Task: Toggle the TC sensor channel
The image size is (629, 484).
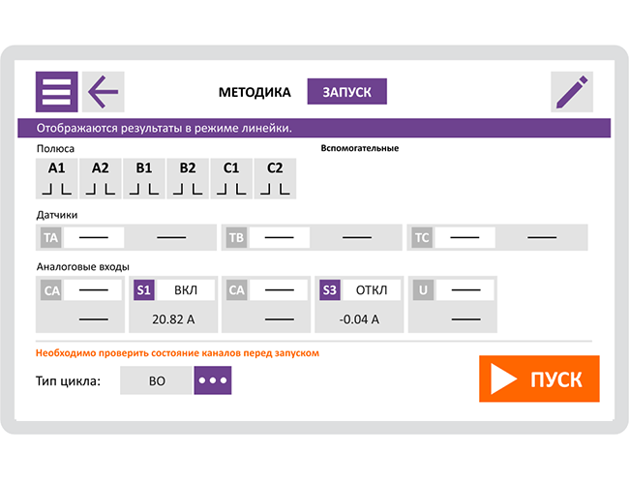Action: click(422, 237)
